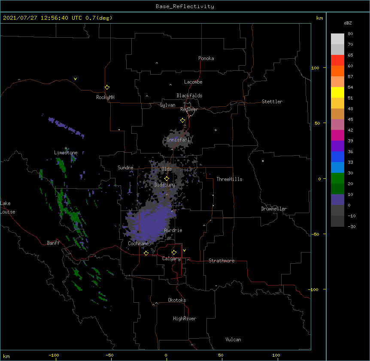Image resolution: width=370 pixels, height=361 pixels.
Task: Click the large purple echo west of Airdrie
Action: point(151,225)
